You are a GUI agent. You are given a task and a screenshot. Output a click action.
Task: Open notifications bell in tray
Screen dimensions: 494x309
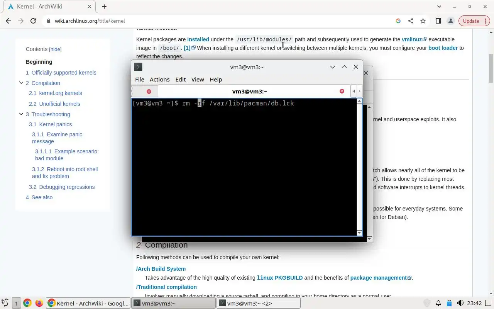coord(438,303)
